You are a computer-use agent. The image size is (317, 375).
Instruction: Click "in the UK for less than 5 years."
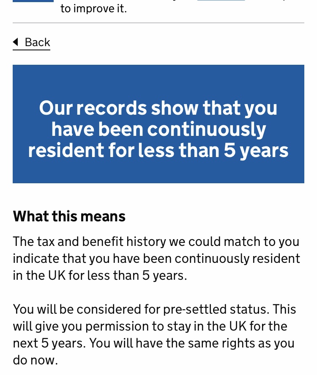click(x=100, y=276)
